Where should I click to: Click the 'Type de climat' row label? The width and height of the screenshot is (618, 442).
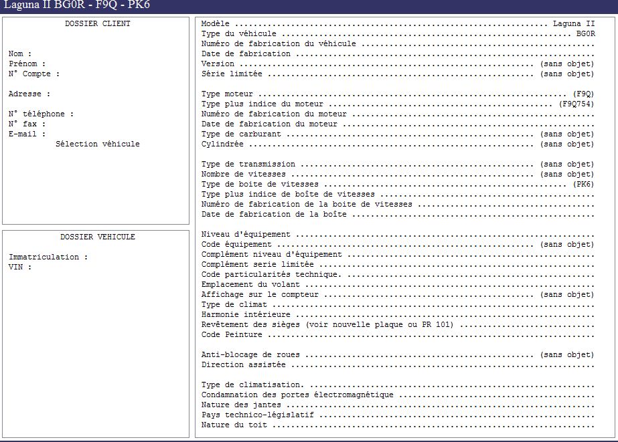(234, 305)
